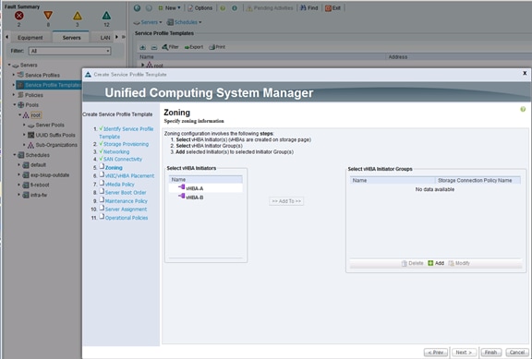Select Service Profiles tree item
This screenshot has height=359, width=532.
42,75
